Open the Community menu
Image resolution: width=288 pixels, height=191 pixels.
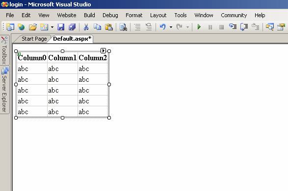click(234, 15)
